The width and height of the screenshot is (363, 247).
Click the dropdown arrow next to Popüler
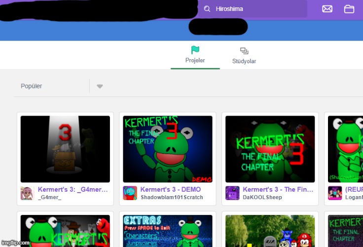(x=100, y=86)
